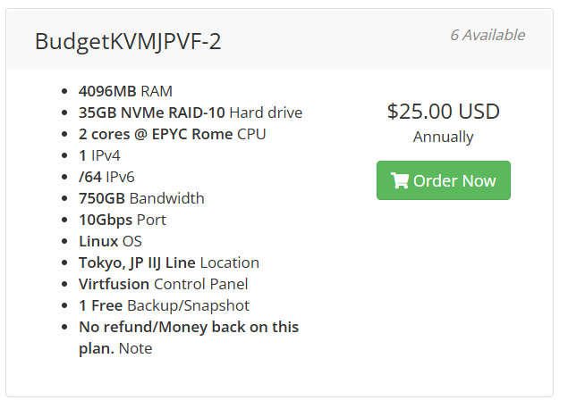Image resolution: width=568 pixels, height=400 pixels.
Task: Select the 4096MB RAM list item
Action: (x=125, y=91)
